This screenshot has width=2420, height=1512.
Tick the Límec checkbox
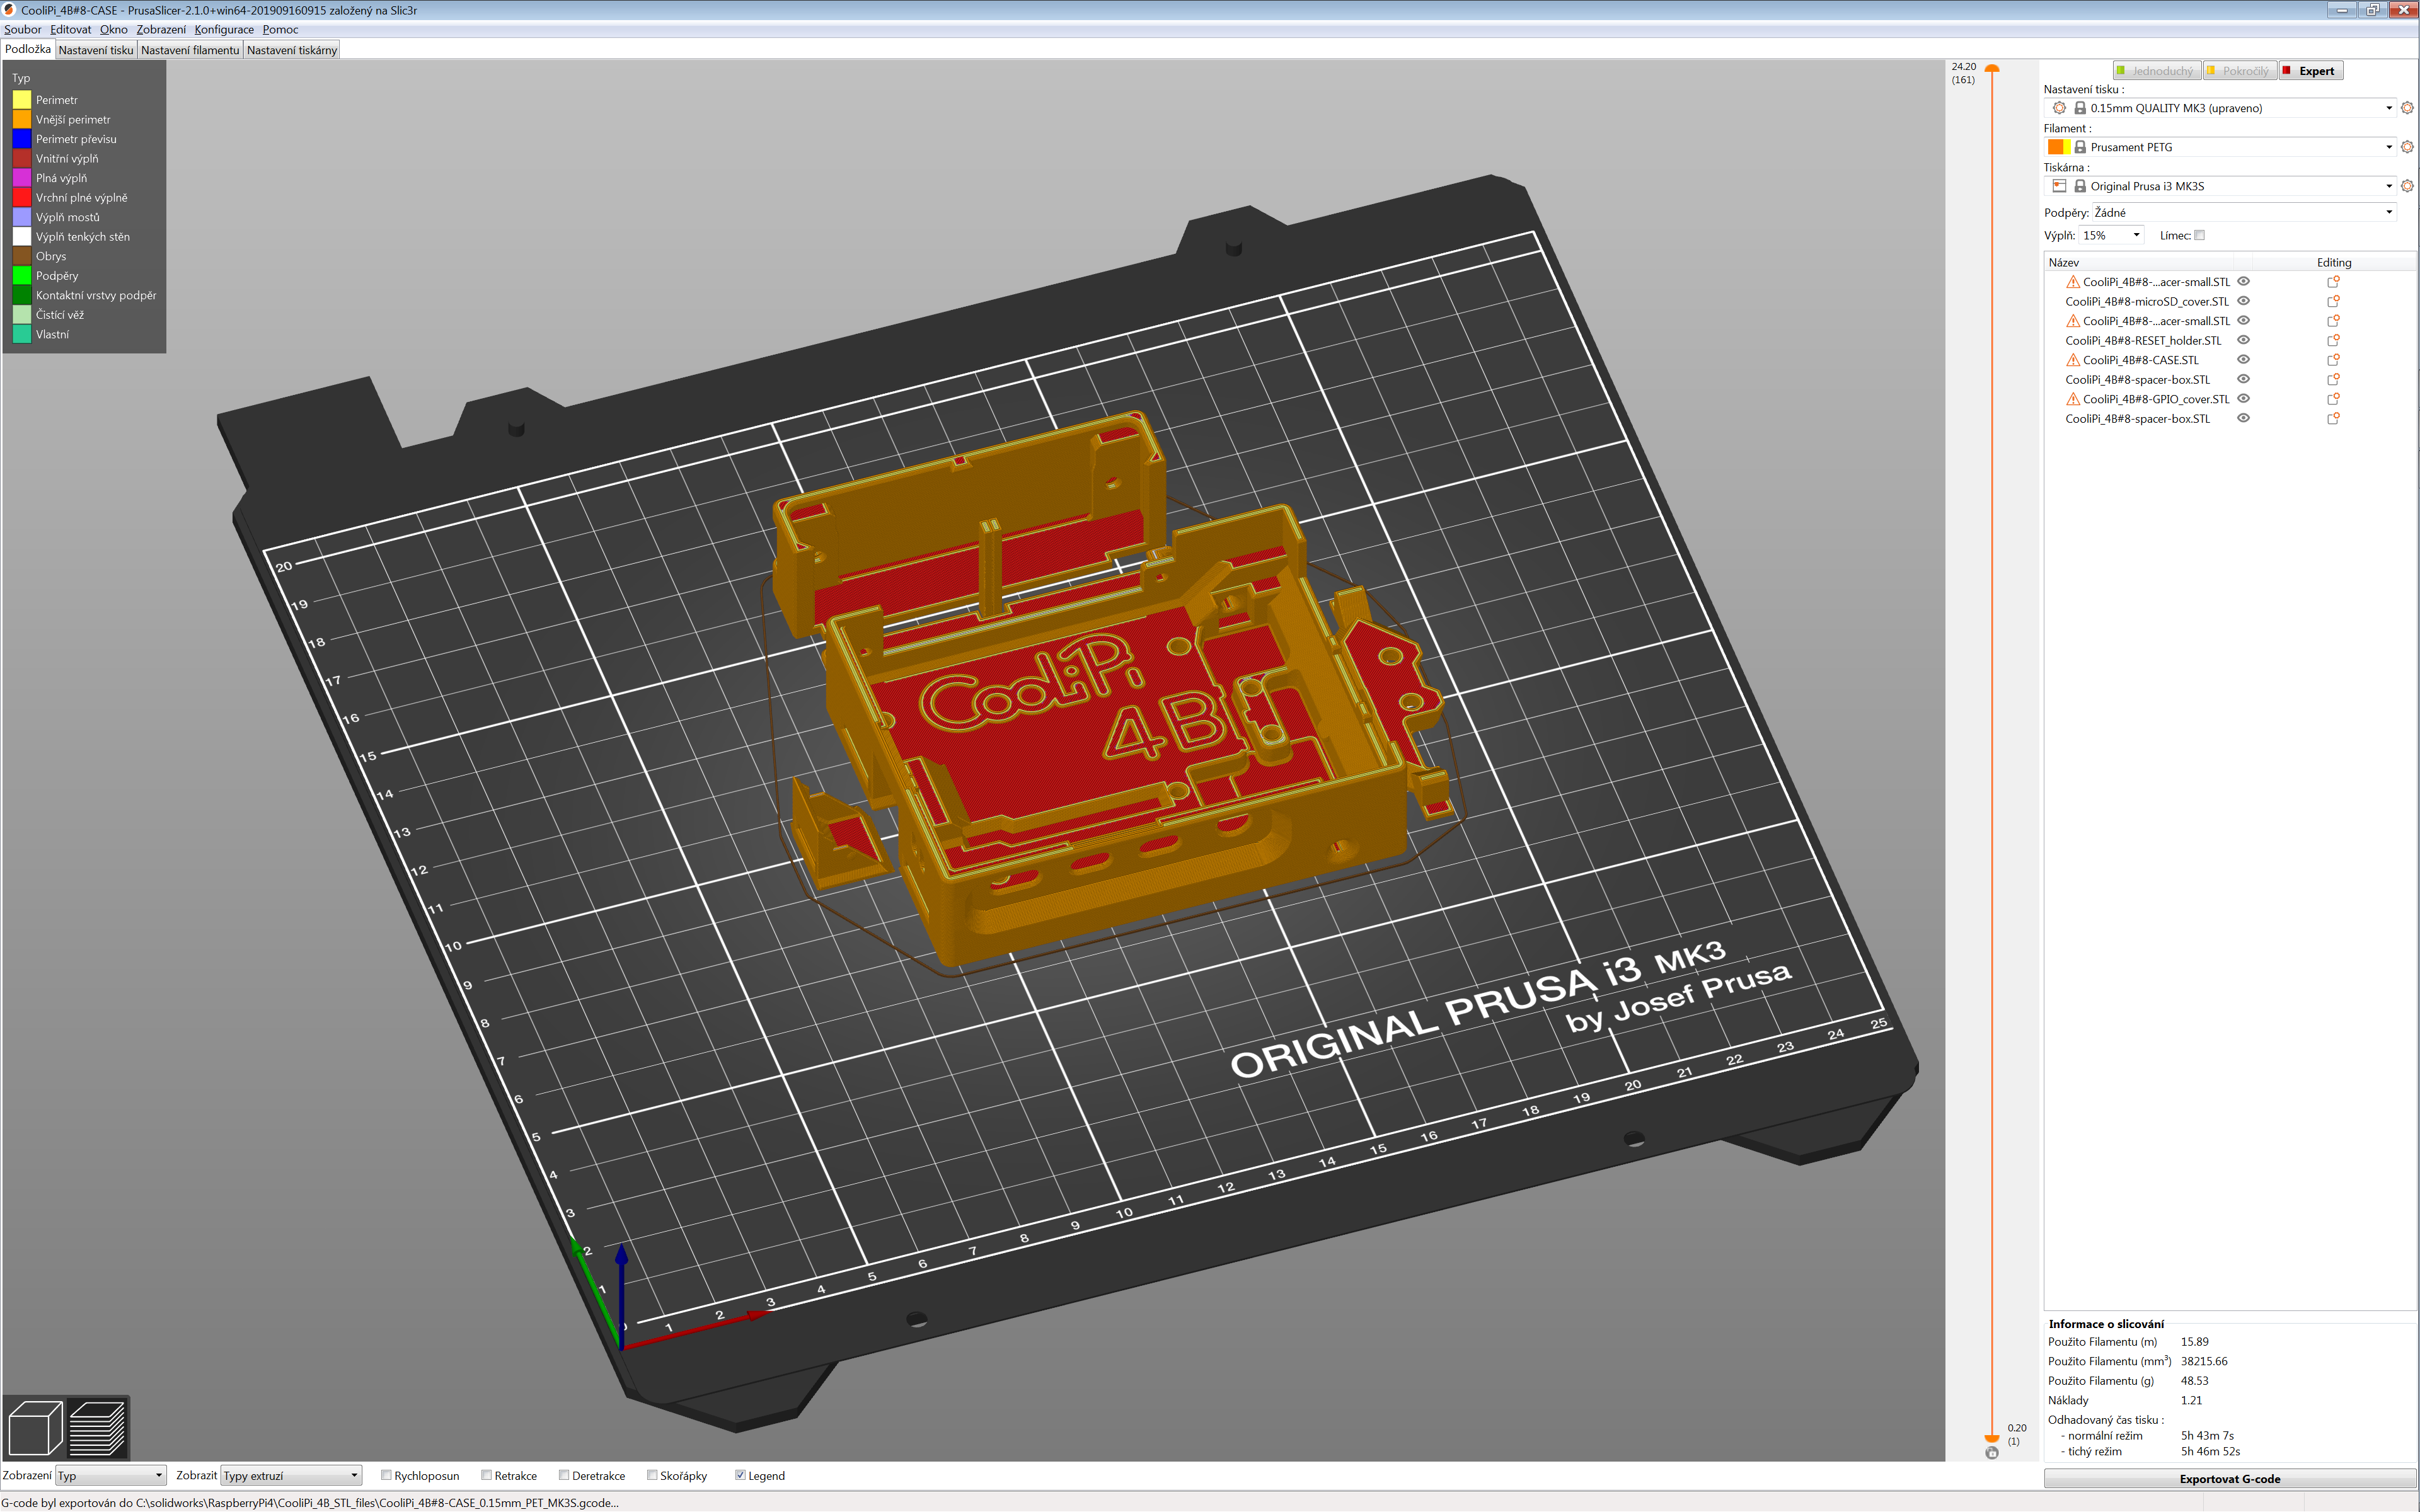pyautogui.click(x=2199, y=236)
